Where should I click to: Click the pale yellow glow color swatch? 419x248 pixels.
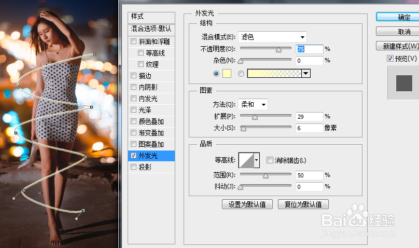(x=227, y=73)
